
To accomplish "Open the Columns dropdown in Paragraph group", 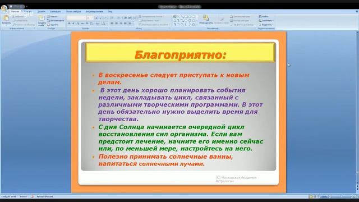I will click(x=130, y=24).
